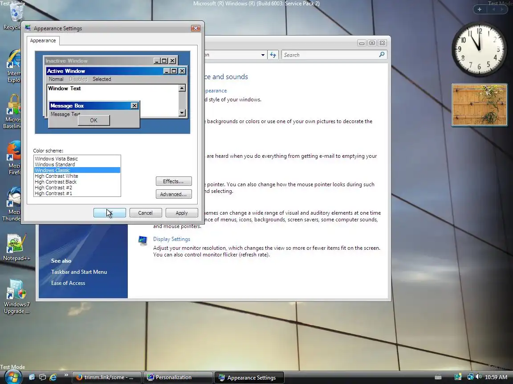Click the volume speaker tray icon
Screen dimensions: 513x384
(x=478, y=377)
